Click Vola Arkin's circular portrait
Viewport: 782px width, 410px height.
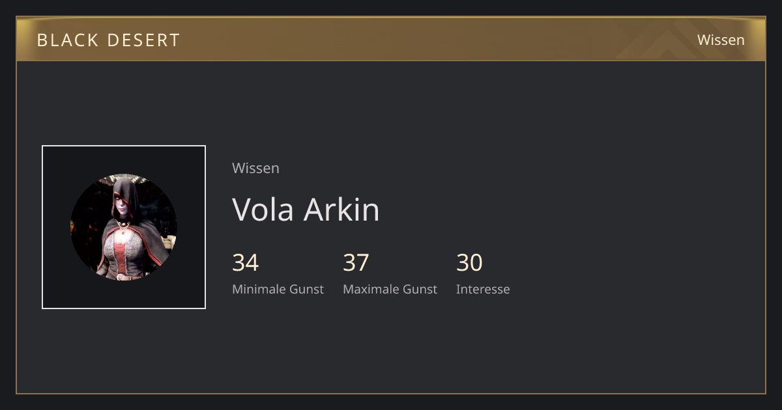pos(124,227)
